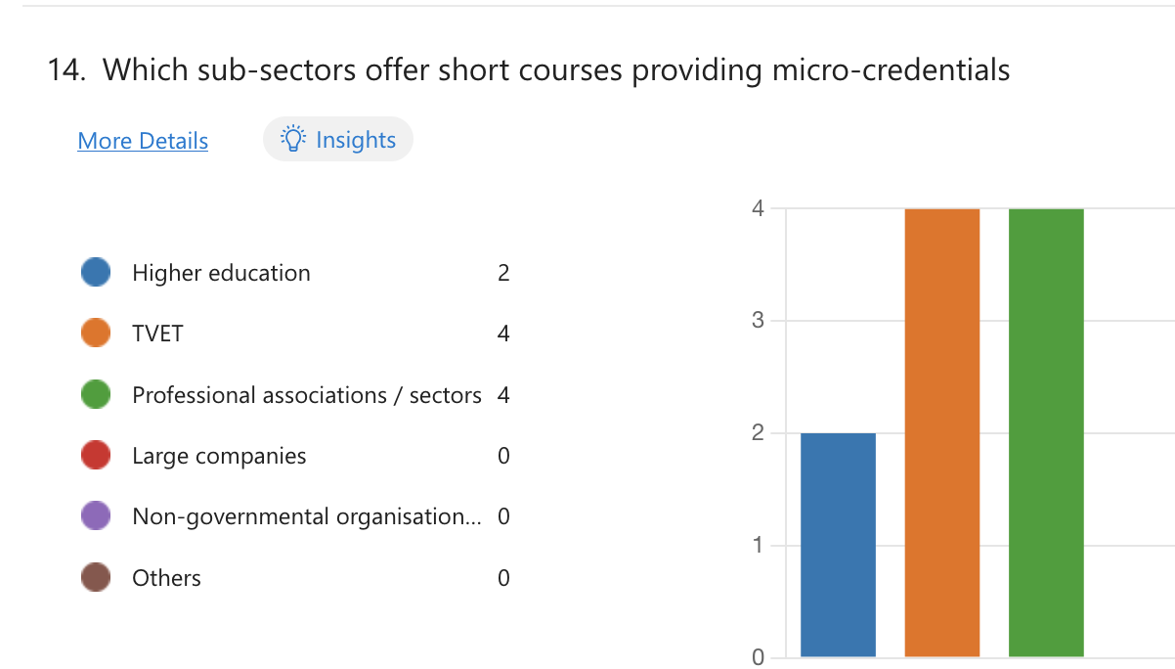Image resolution: width=1175 pixels, height=669 pixels.
Task: Click the TVET legend label
Action: [x=157, y=334]
